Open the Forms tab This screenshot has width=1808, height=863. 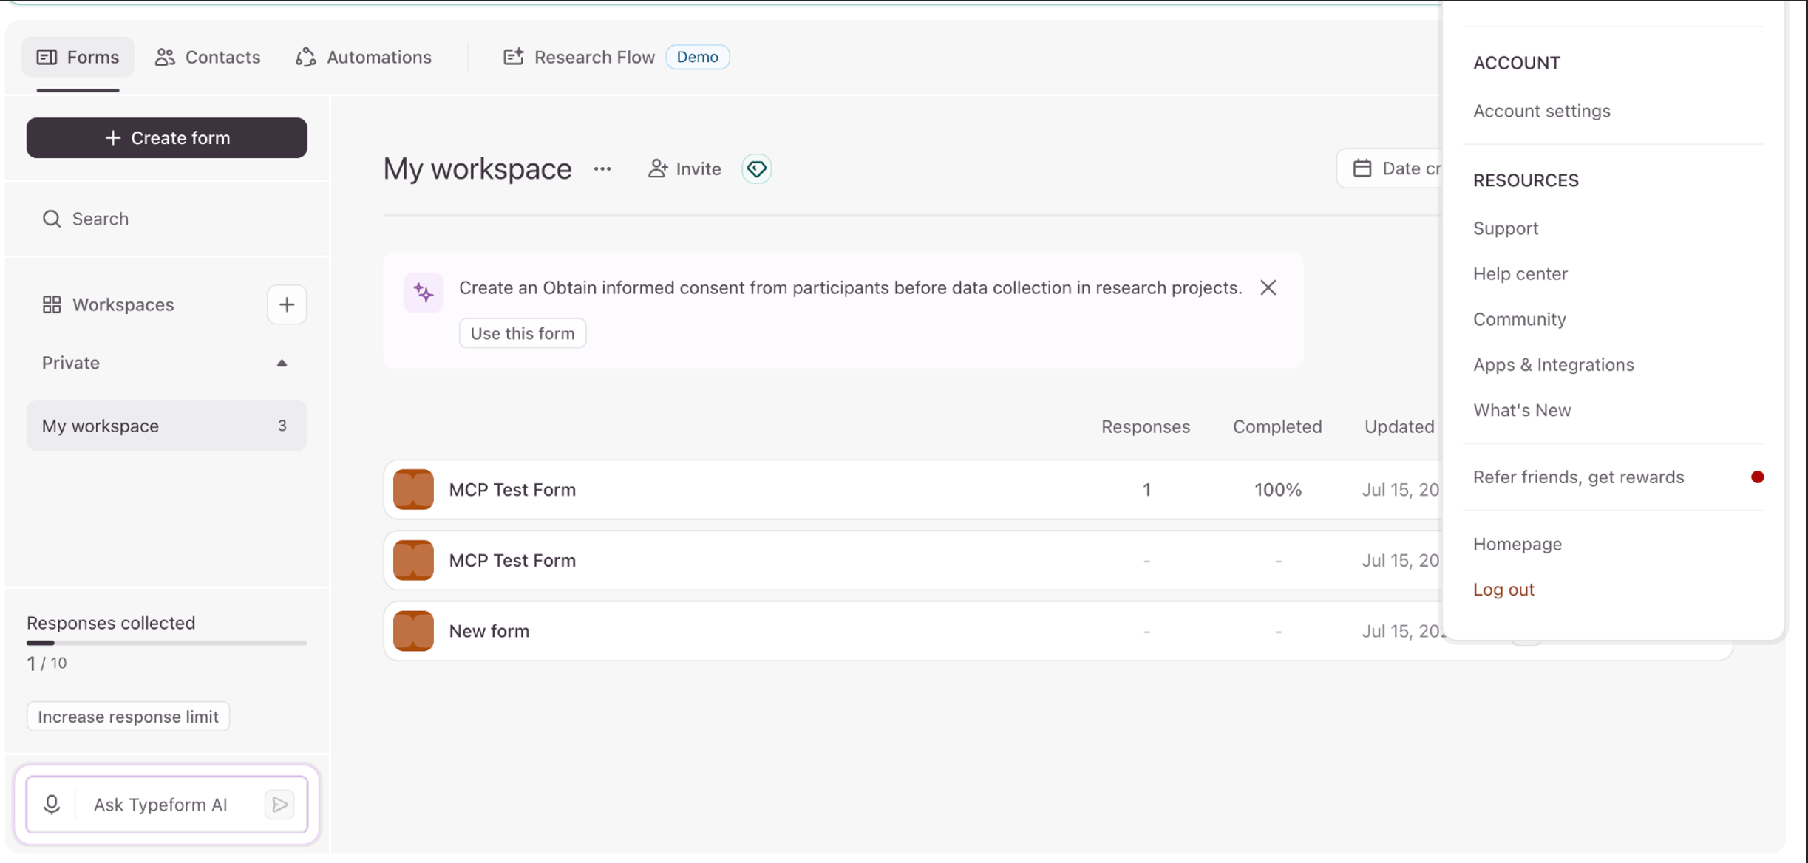(x=78, y=57)
